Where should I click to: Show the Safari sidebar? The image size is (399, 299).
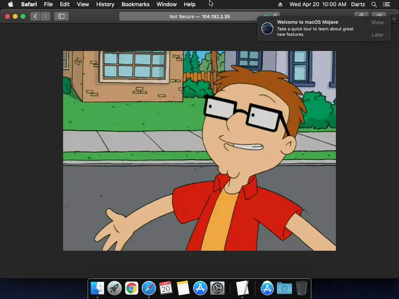pos(61,16)
